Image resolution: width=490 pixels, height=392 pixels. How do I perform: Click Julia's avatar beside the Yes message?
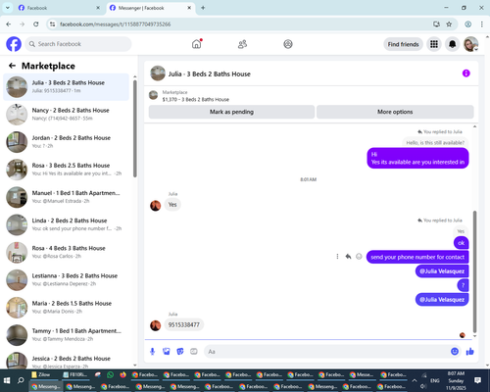pyautogui.click(x=155, y=206)
